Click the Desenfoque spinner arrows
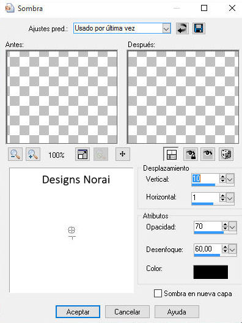 pyautogui.click(x=225, y=249)
